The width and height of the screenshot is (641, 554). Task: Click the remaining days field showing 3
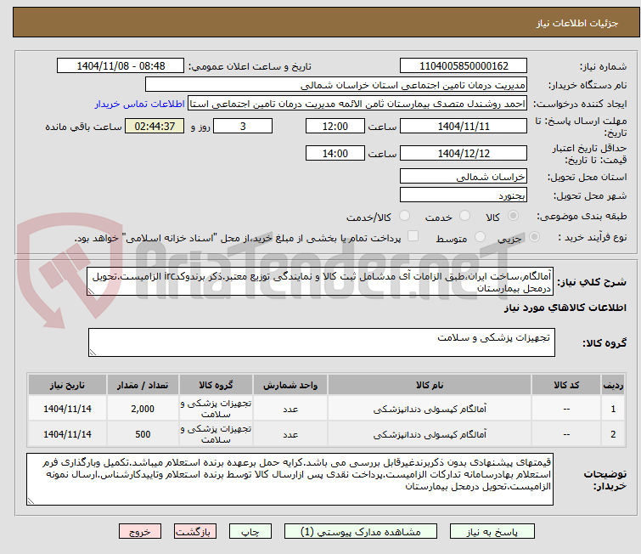tap(243, 126)
